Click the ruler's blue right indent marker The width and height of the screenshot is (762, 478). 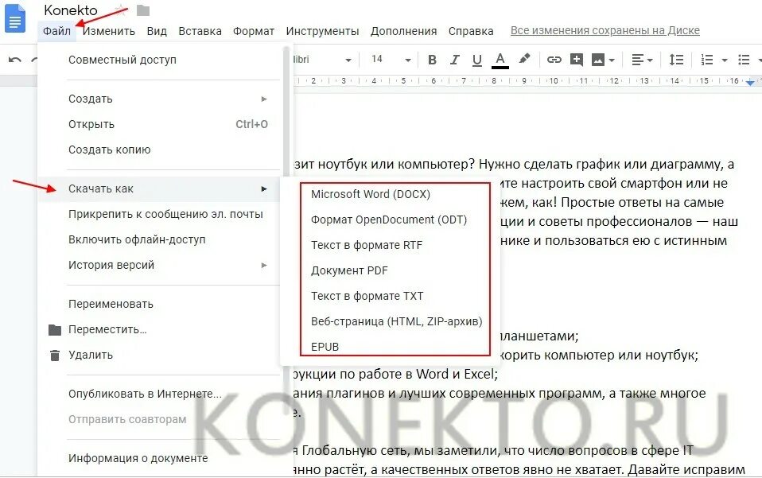[750, 83]
